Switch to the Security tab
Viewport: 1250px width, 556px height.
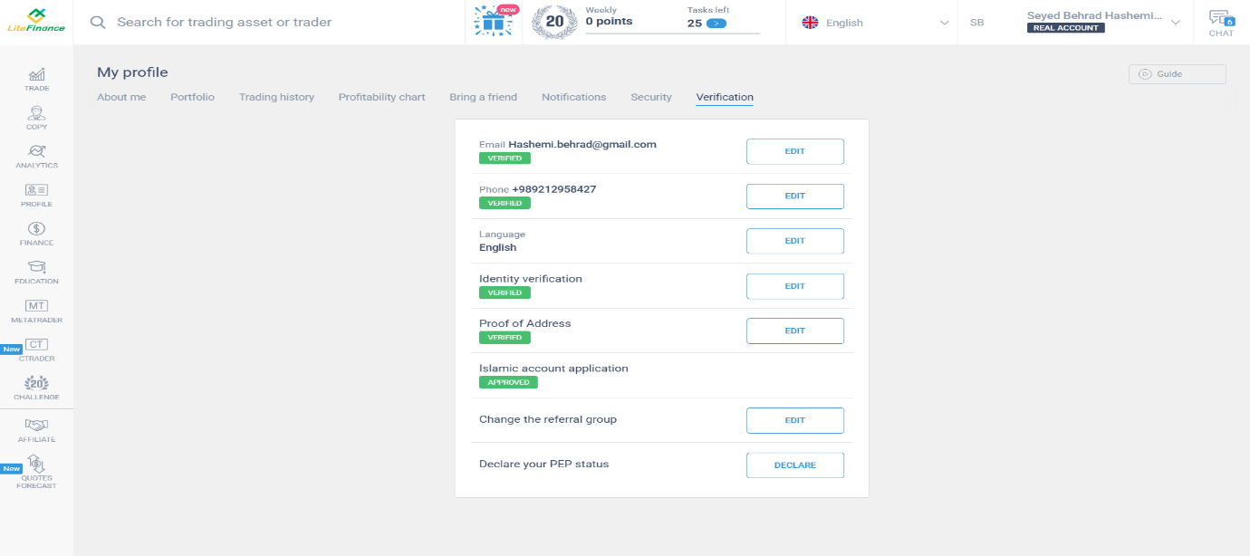[651, 97]
